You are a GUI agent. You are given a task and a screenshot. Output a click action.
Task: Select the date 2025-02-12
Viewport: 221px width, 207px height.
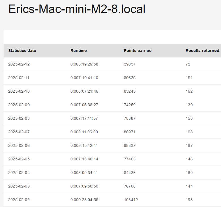[x=19, y=64]
